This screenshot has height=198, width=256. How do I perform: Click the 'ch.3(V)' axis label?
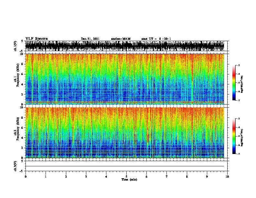(x=16, y=166)
